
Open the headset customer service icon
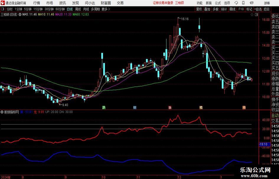(x=236, y=3)
